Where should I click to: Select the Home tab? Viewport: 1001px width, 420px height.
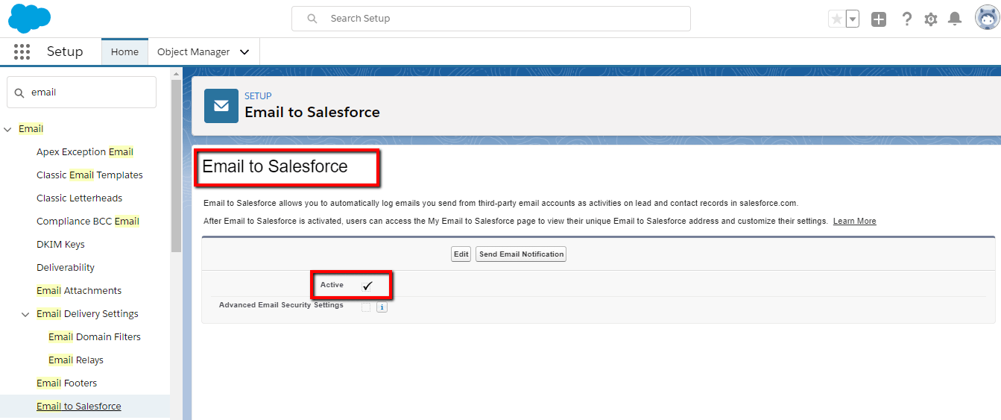(x=124, y=51)
